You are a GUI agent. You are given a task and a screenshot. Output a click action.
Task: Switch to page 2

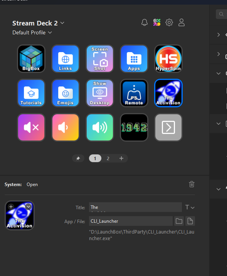pos(108,158)
